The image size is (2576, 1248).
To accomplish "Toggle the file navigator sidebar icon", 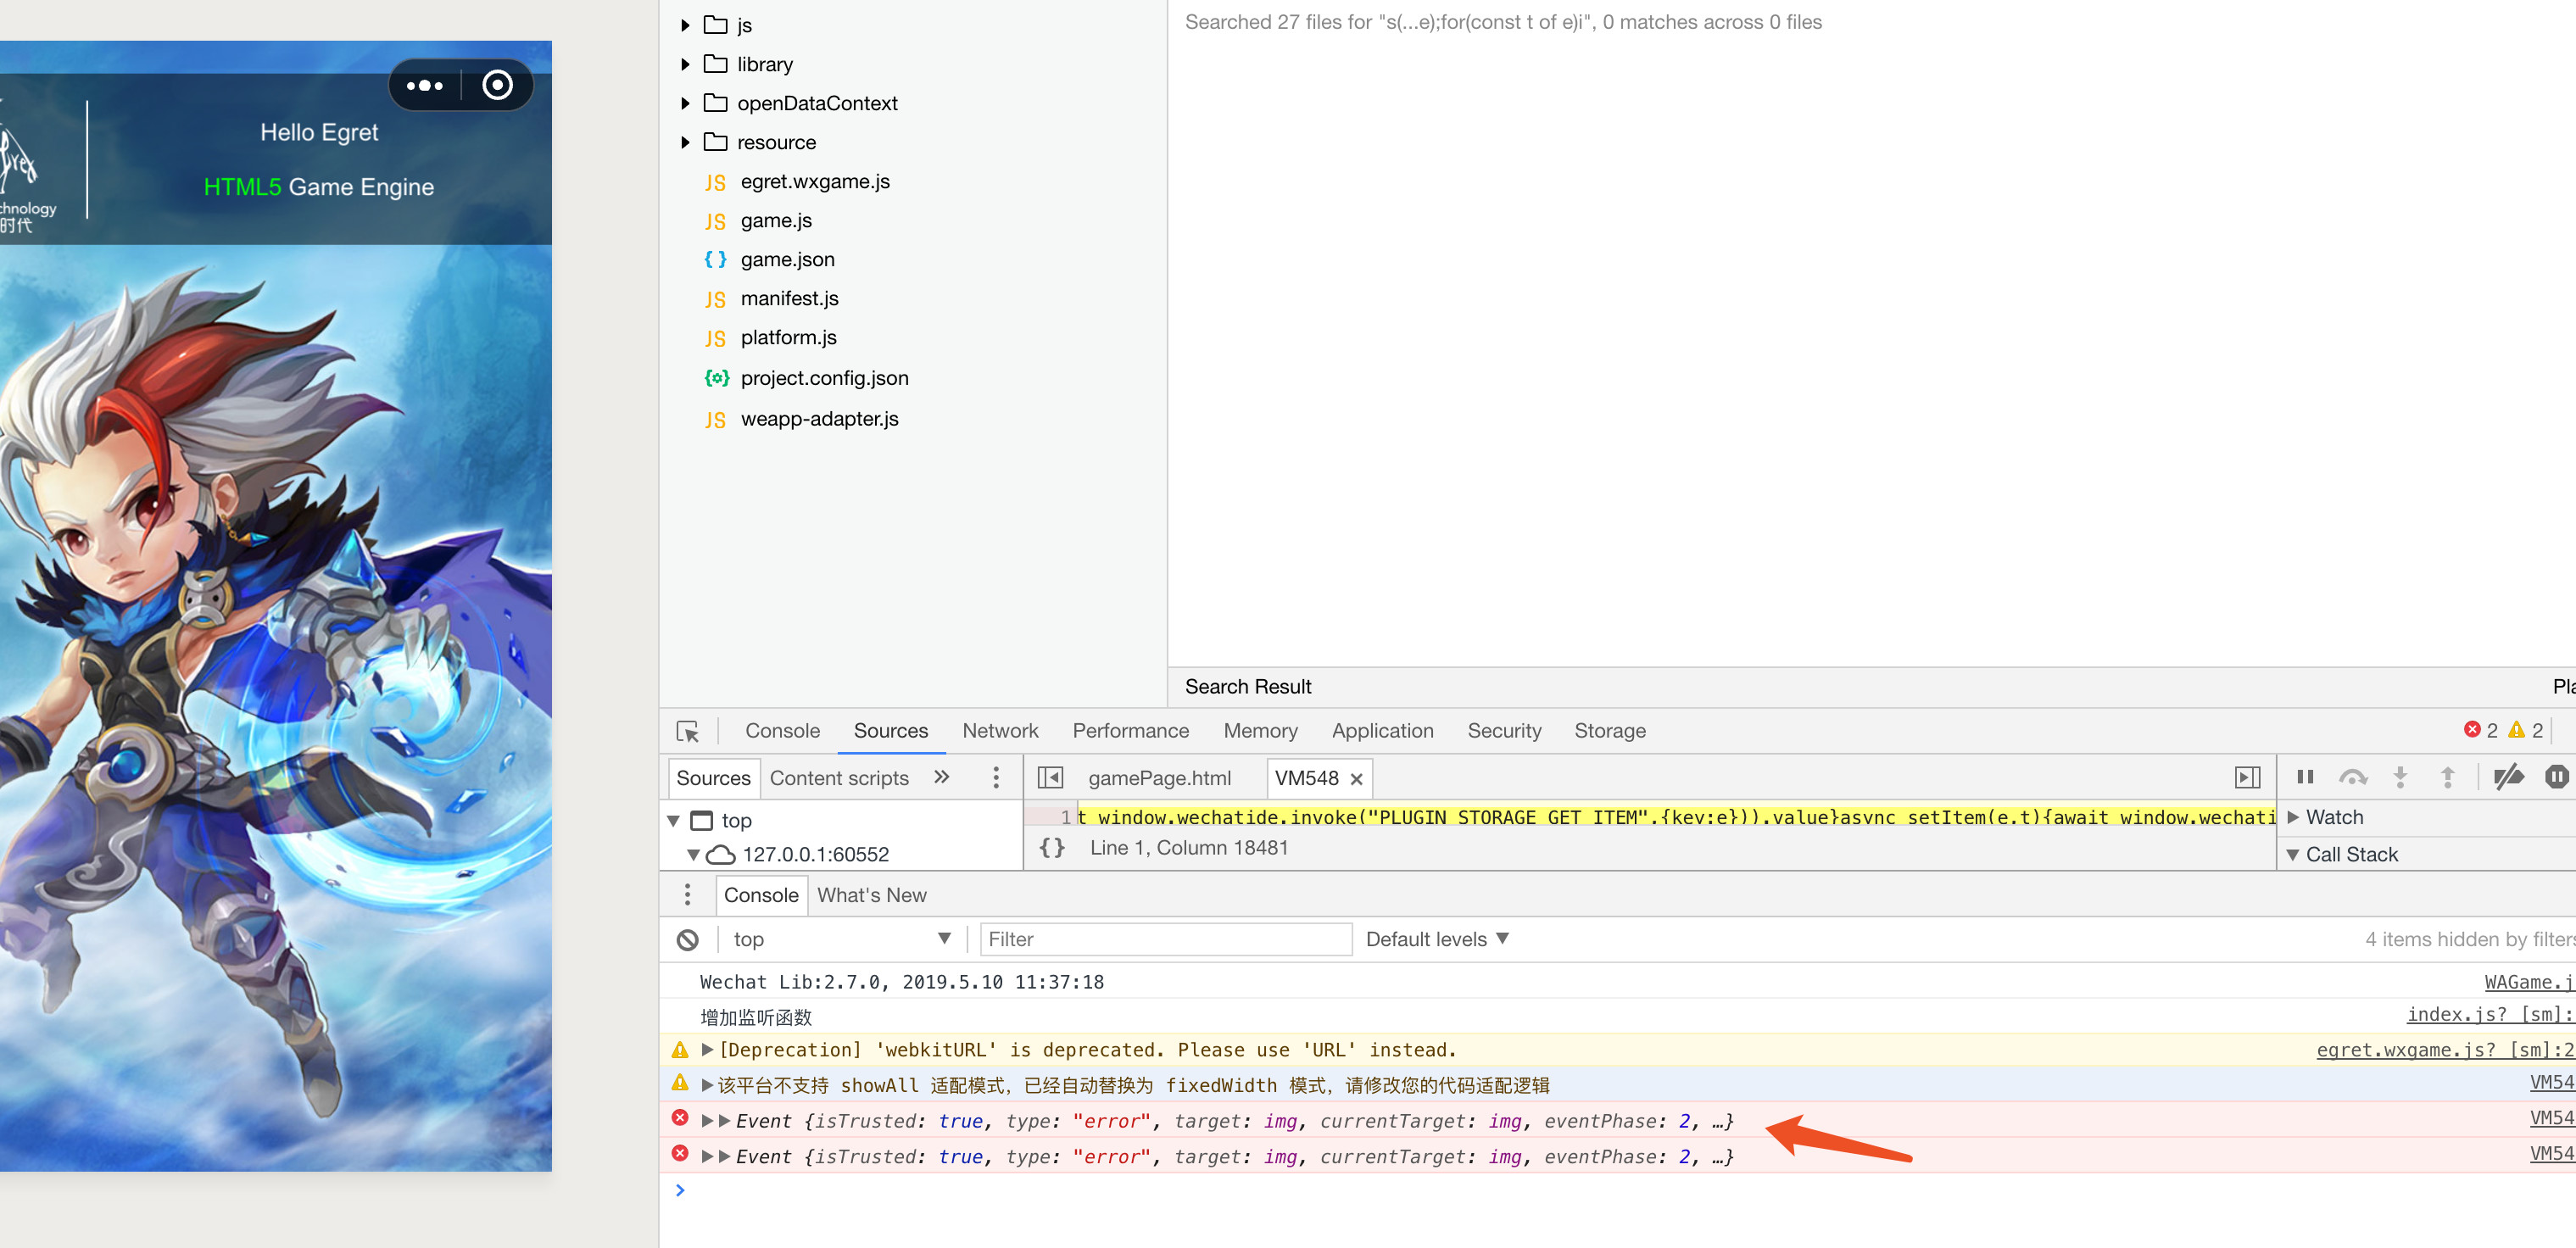I will (x=1050, y=778).
